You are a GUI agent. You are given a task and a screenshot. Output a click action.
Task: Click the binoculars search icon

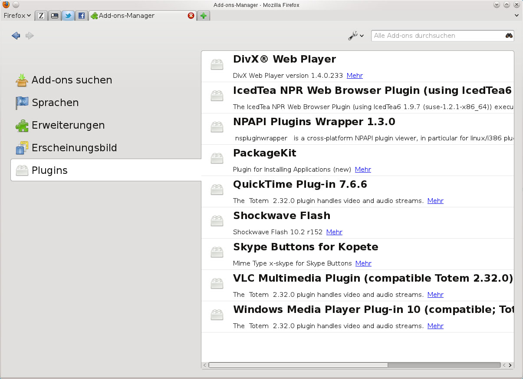point(508,36)
